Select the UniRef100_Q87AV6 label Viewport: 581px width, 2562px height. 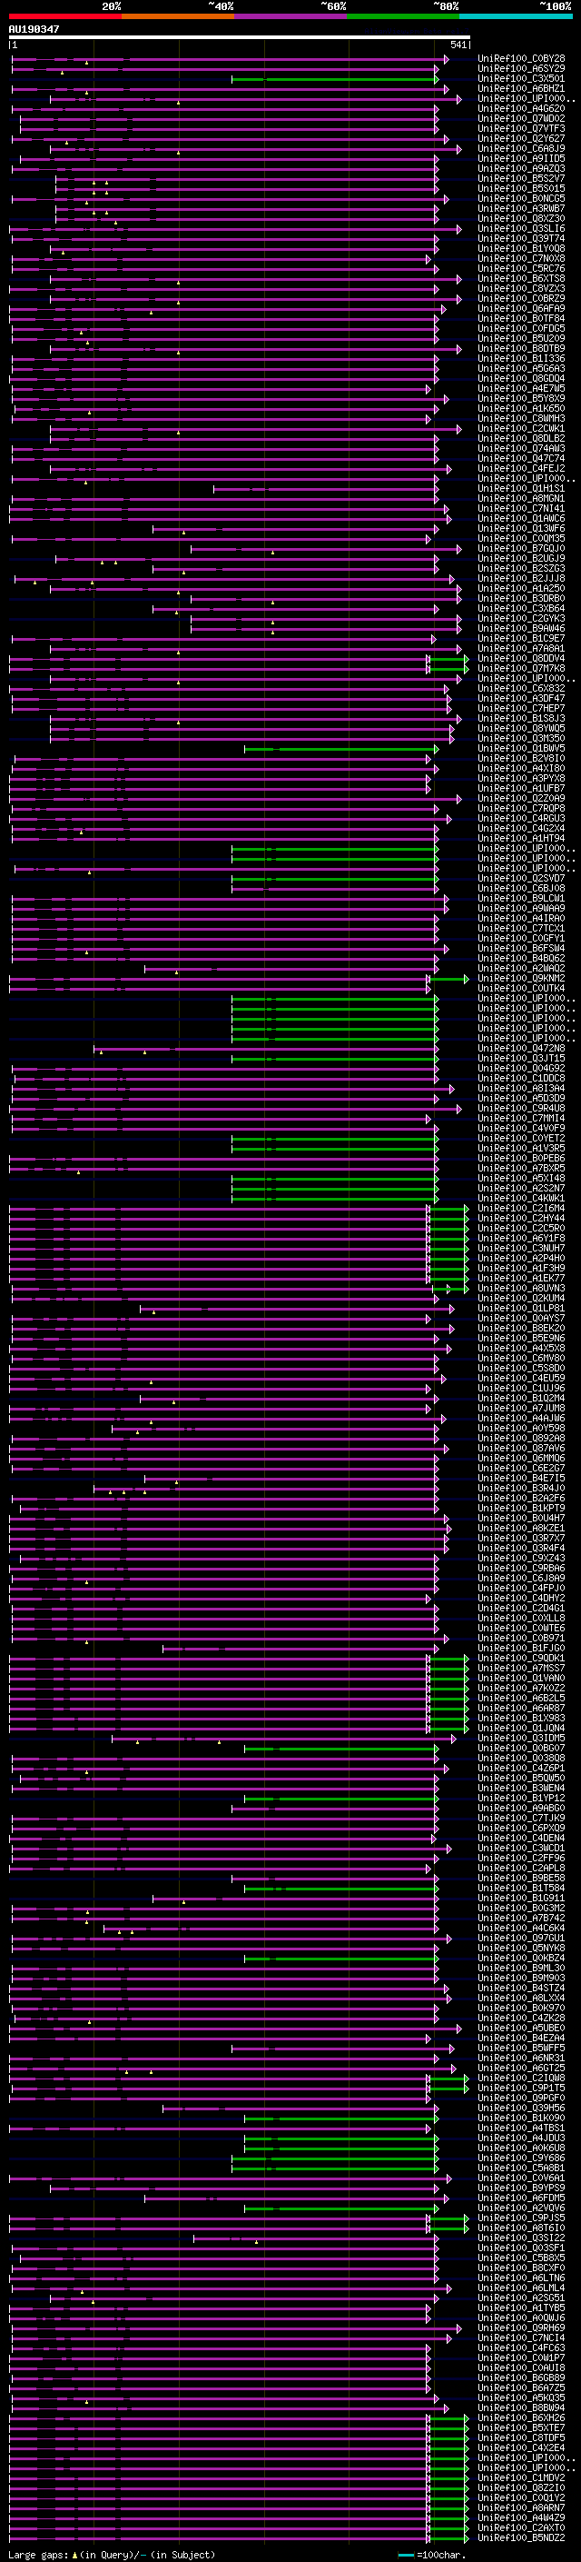point(520,1447)
